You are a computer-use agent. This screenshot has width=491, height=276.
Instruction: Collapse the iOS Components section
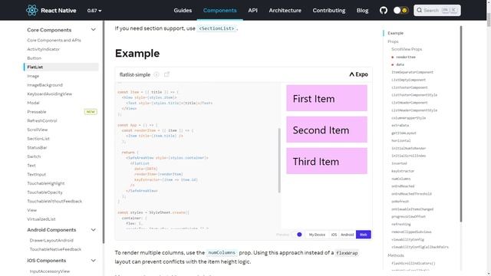click(93, 261)
